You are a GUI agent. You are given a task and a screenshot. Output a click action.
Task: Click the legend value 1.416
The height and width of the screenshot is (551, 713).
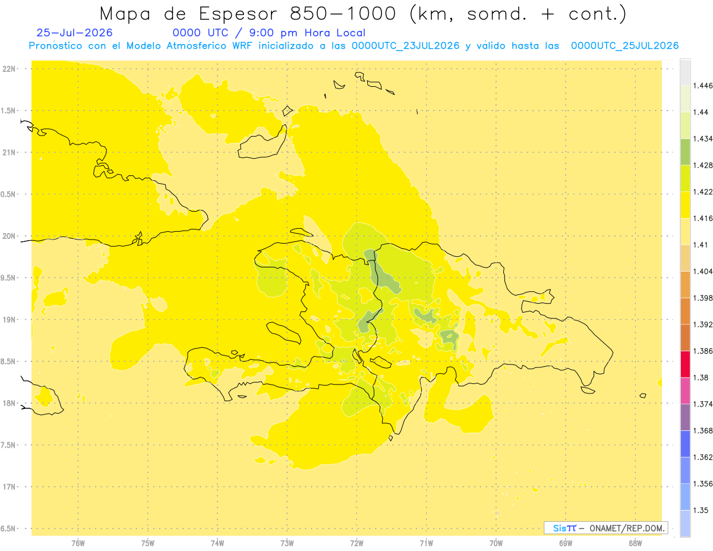[x=702, y=218]
